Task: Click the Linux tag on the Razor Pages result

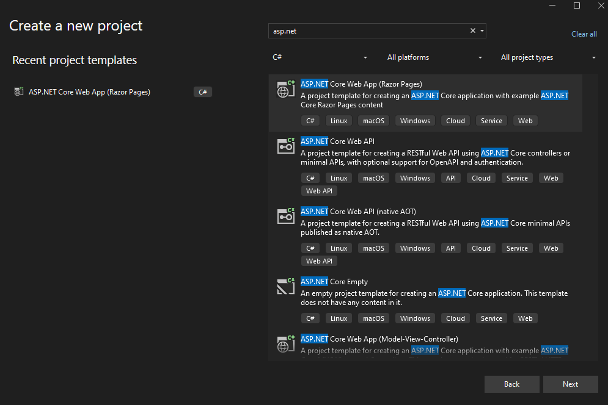Action: pyautogui.click(x=339, y=121)
